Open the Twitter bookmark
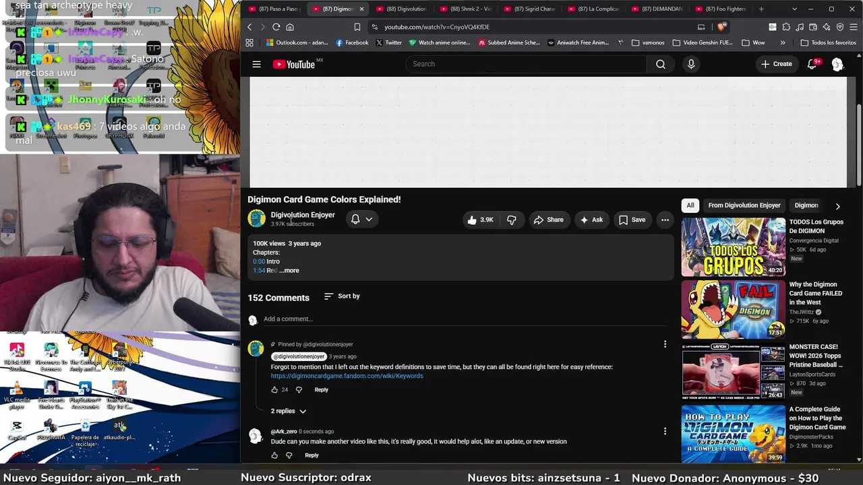Screen dimensions: 863x485 (388, 42)
